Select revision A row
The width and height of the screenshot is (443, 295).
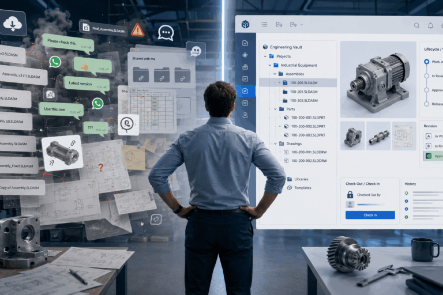click(433, 136)
